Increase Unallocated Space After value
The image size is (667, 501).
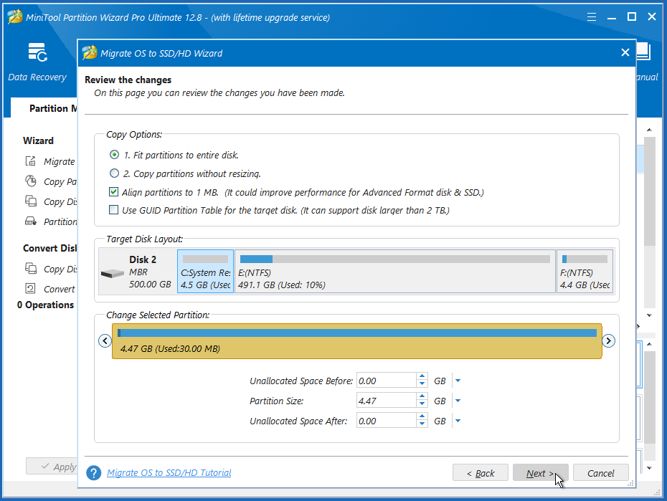[422, 416]
